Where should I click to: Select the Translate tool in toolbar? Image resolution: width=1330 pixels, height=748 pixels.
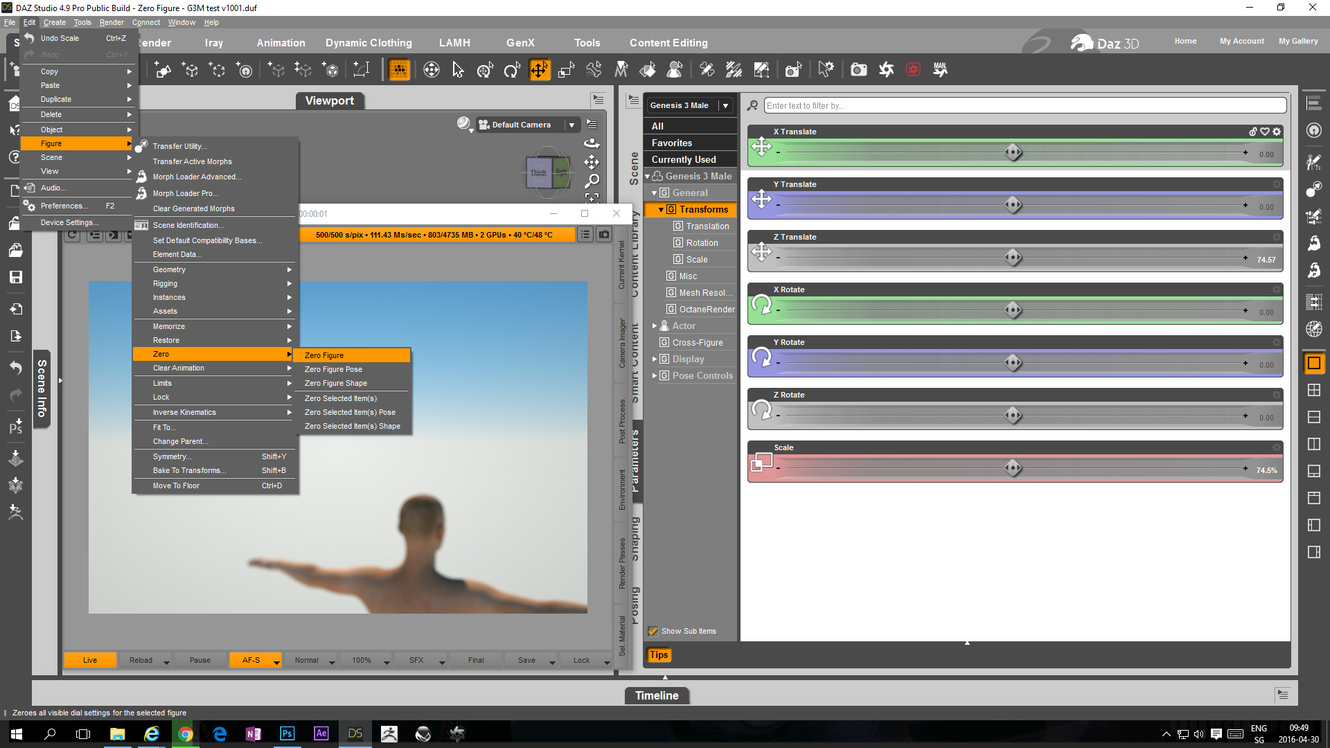[x=539, y=70]
